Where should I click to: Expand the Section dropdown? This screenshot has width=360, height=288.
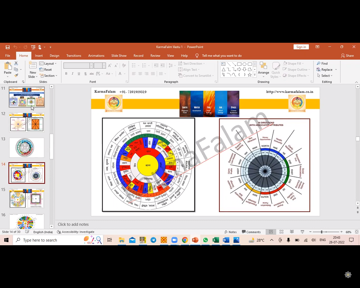pos(49,76)
